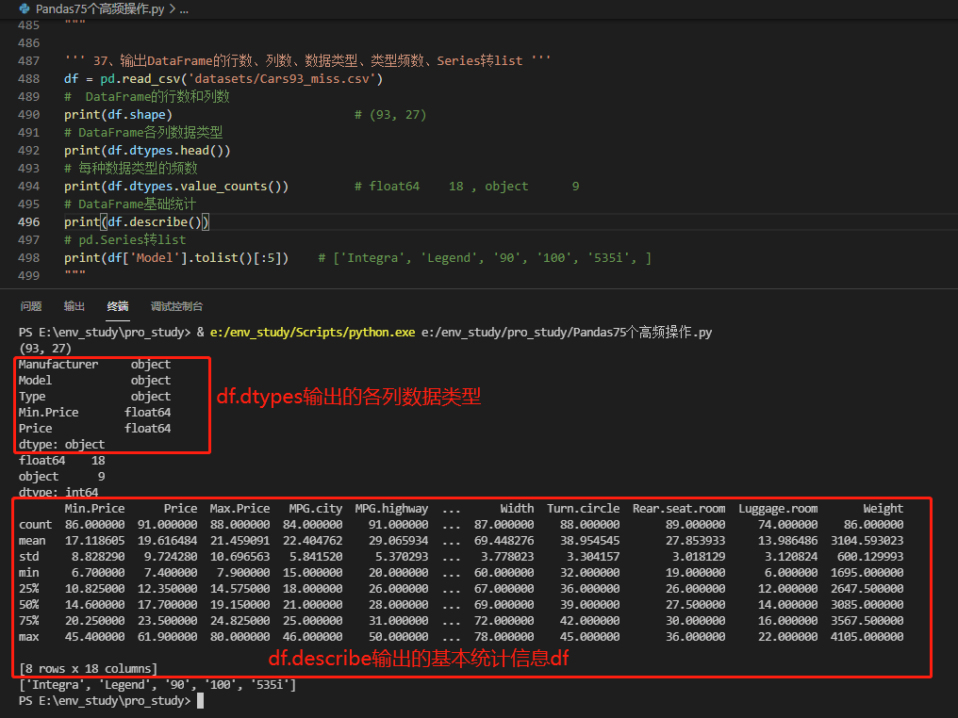
Task: Click line number 496 in the gutter
Action: pos(28,222)
